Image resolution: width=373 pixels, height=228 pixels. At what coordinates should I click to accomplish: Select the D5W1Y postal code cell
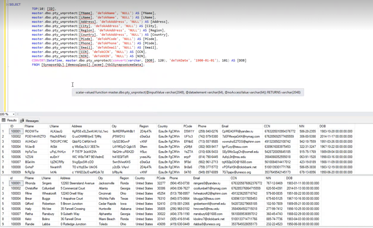[189, 131]
